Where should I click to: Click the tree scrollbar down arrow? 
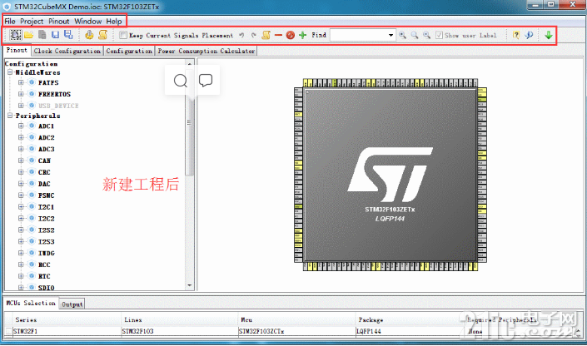[190, 286]
